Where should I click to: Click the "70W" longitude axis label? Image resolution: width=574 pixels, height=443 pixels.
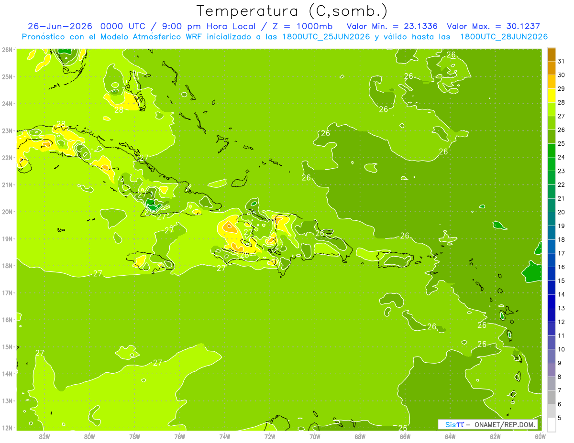tap(315, 437)
